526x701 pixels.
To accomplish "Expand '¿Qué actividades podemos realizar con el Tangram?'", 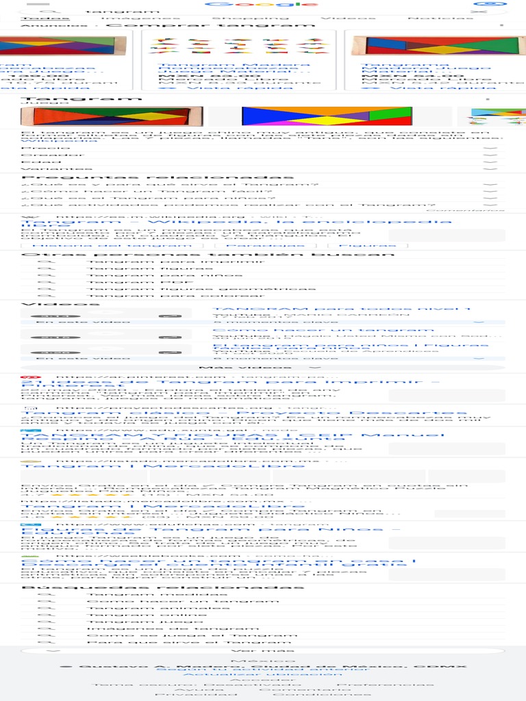I will [x=263, y=205].
